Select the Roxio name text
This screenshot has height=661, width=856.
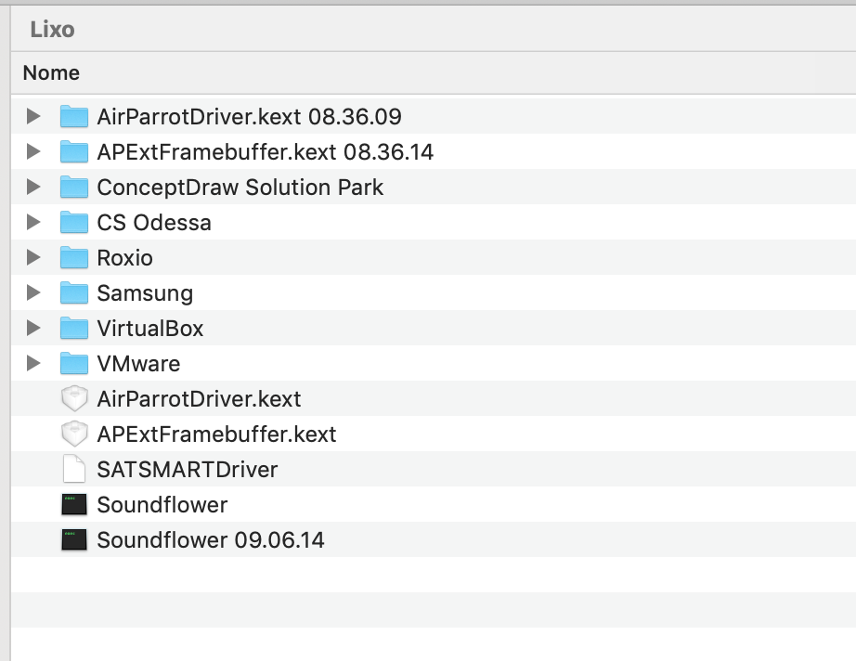click(125, 258)
